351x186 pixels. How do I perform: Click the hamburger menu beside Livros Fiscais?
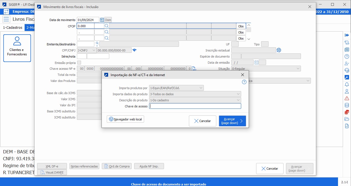coord(6,19)
